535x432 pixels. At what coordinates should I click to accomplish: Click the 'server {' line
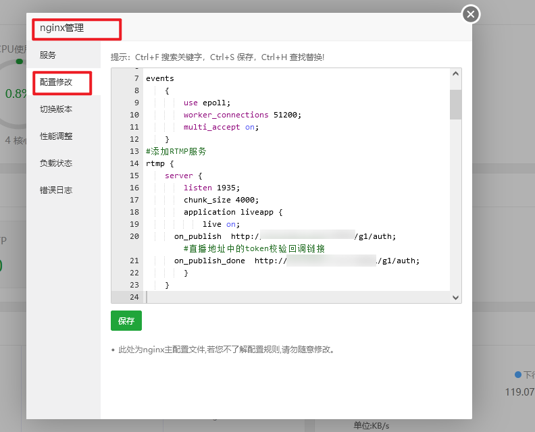(x=183, y=175)
